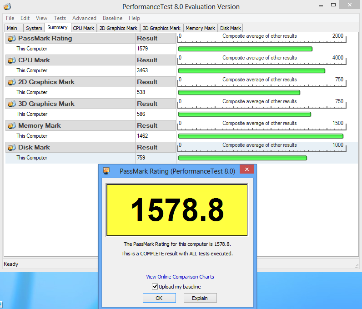This screenshot has height=309, width=362.
Task: Open the View menu
Action: [41, 18]
